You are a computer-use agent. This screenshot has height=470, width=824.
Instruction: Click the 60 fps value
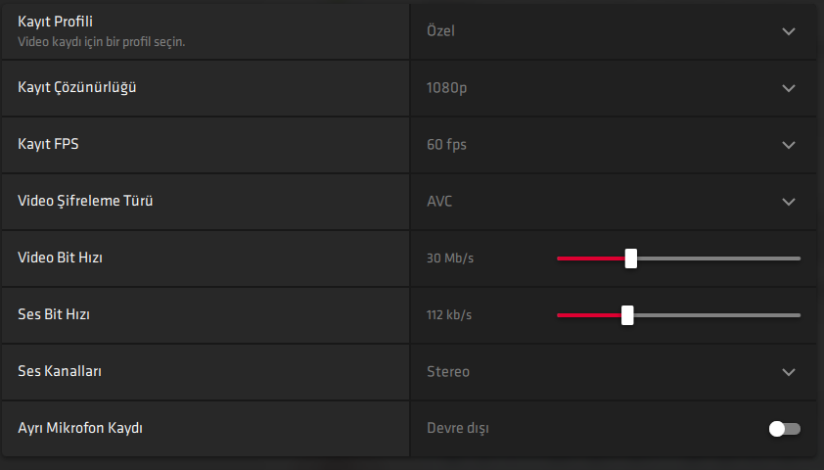tap(446, 145)
